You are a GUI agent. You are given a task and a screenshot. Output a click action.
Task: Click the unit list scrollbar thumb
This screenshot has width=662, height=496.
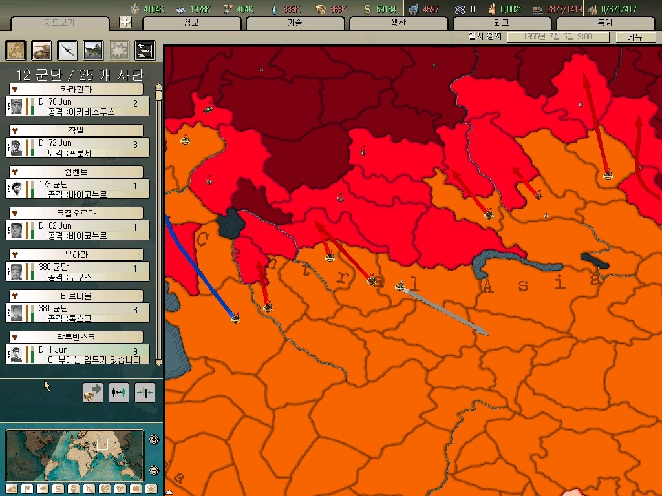coord(159,96)
